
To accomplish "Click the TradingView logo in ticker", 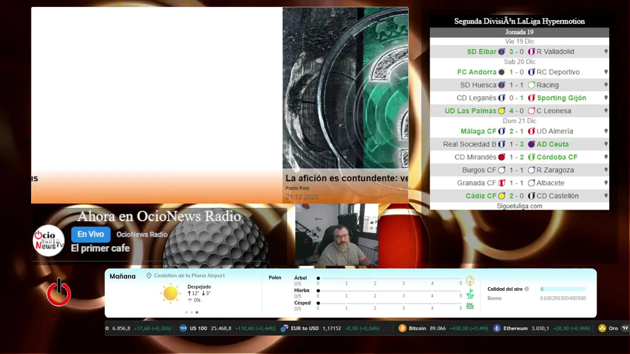I will pyautogui.click(x=626, y=328).
